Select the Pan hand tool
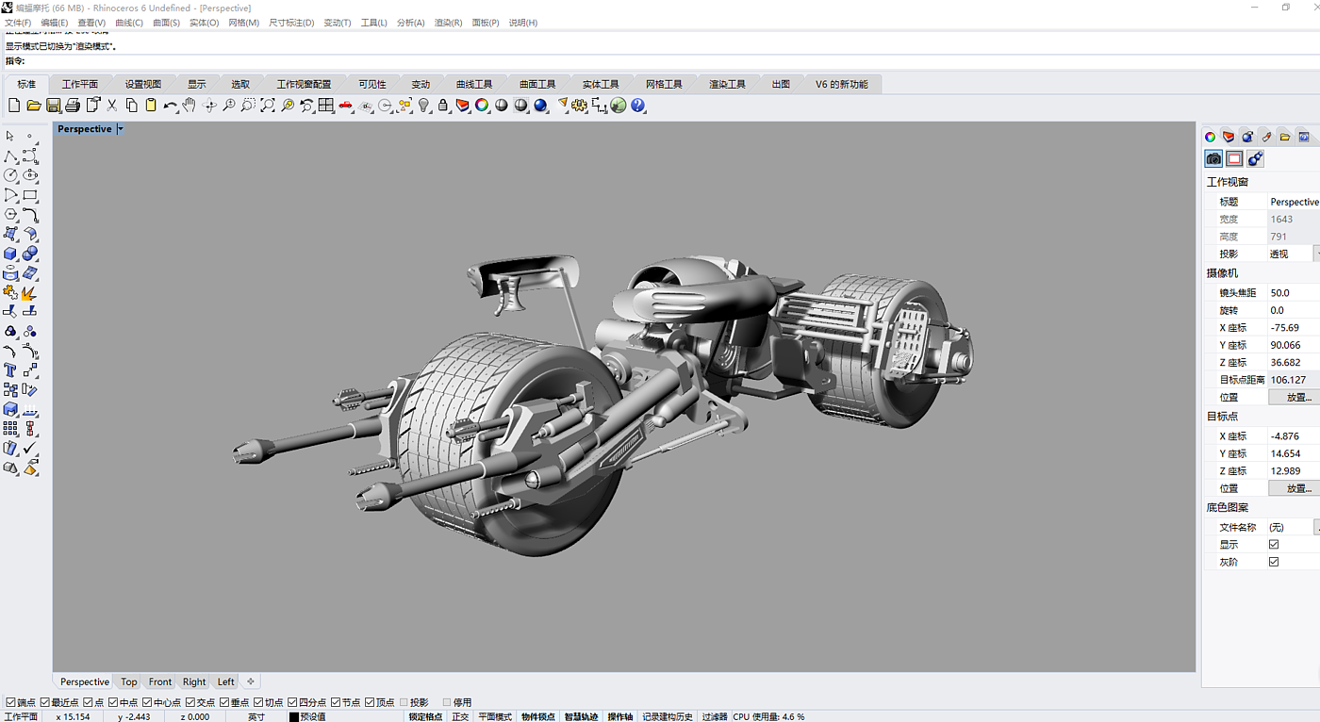 click(190, 106)
